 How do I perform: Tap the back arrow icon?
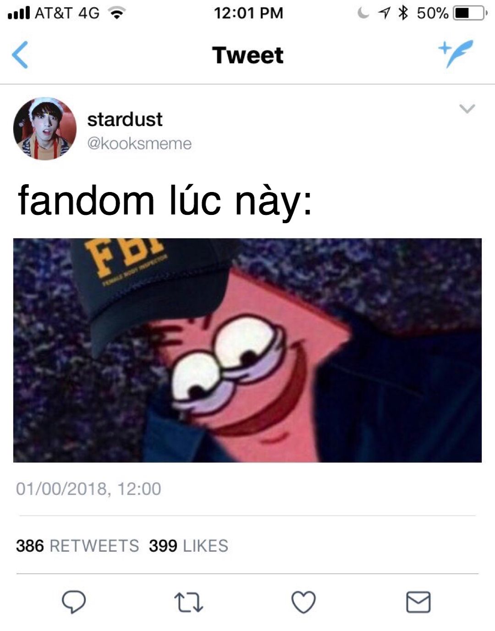pyautogui.click(x=20, y=55)
